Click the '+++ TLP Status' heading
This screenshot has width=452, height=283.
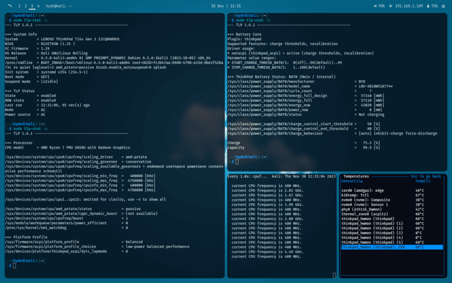(20, 91)
